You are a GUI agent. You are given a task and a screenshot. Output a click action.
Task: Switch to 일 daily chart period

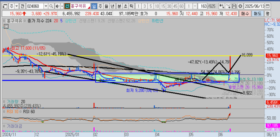click(x=94, y=7)
